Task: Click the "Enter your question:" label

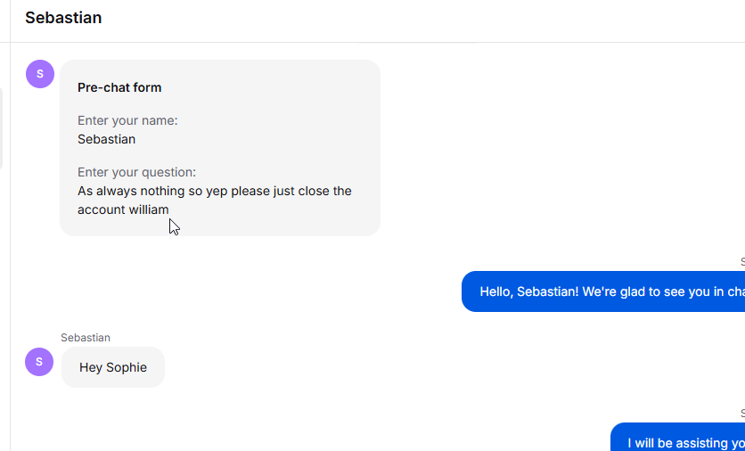Action: tap(136, 172)
